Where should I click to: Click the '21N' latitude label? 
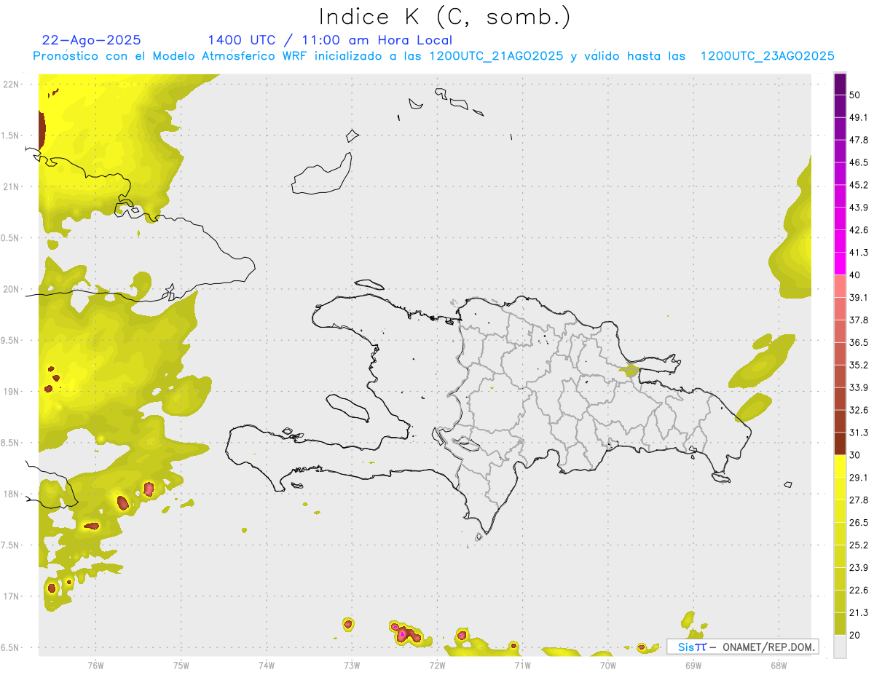[x=11, y=187]
